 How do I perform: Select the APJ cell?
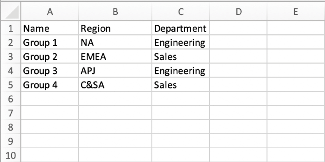tap(115, 71)
